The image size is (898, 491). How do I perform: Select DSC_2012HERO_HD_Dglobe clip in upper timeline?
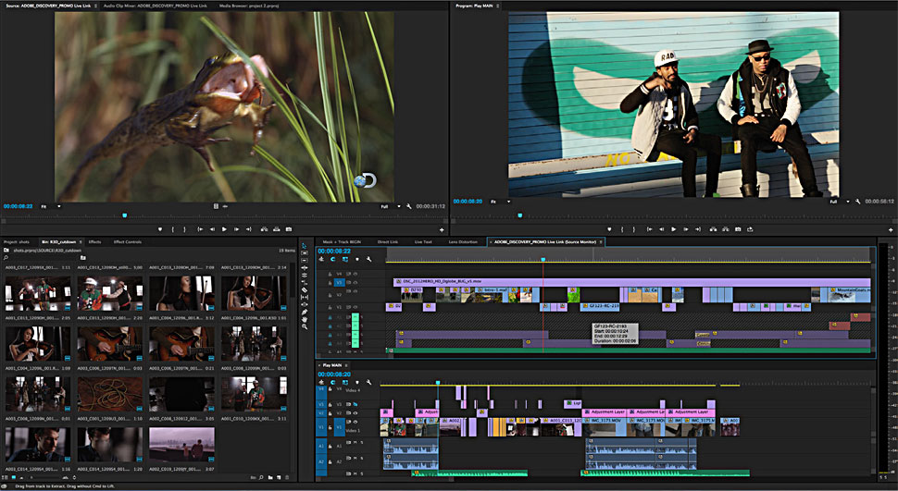pos(631,281)
